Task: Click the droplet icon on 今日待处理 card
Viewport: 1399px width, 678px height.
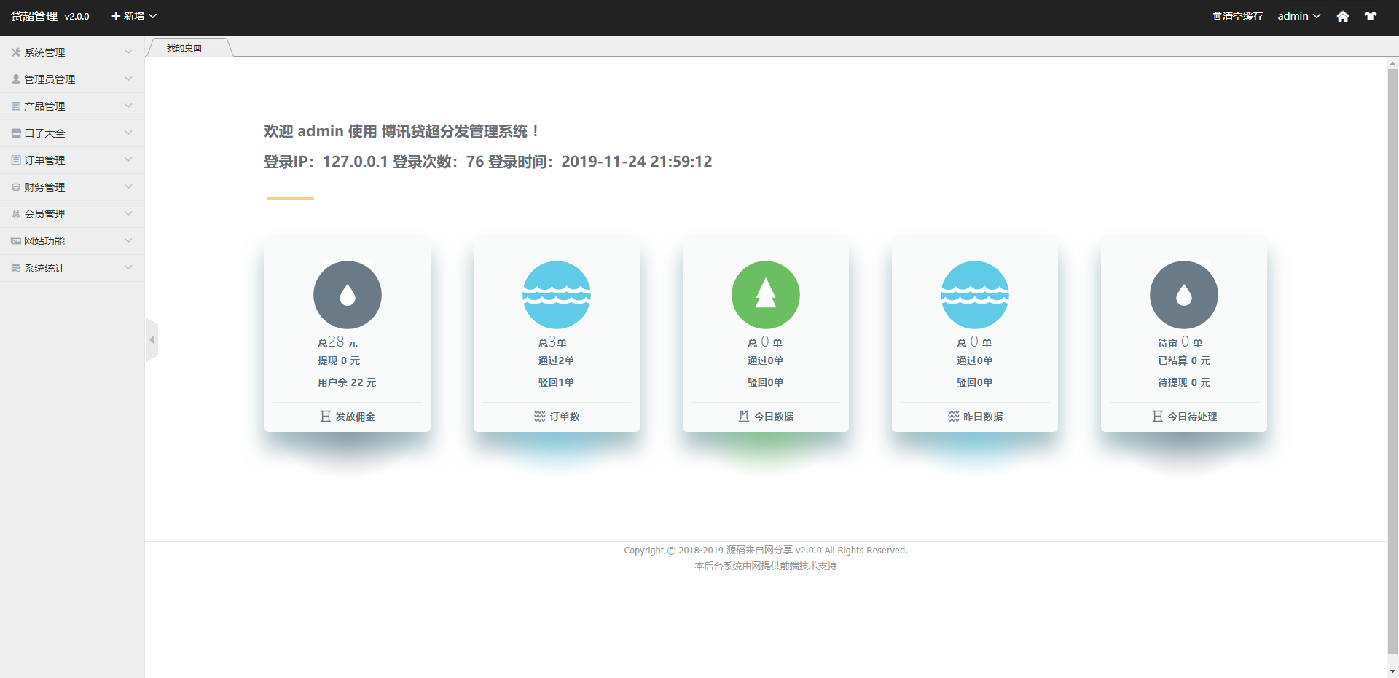Action: (1184, 295)
